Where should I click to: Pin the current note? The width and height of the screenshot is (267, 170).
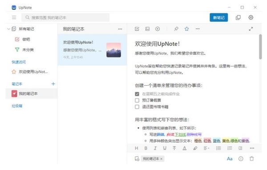coord(176,29)
